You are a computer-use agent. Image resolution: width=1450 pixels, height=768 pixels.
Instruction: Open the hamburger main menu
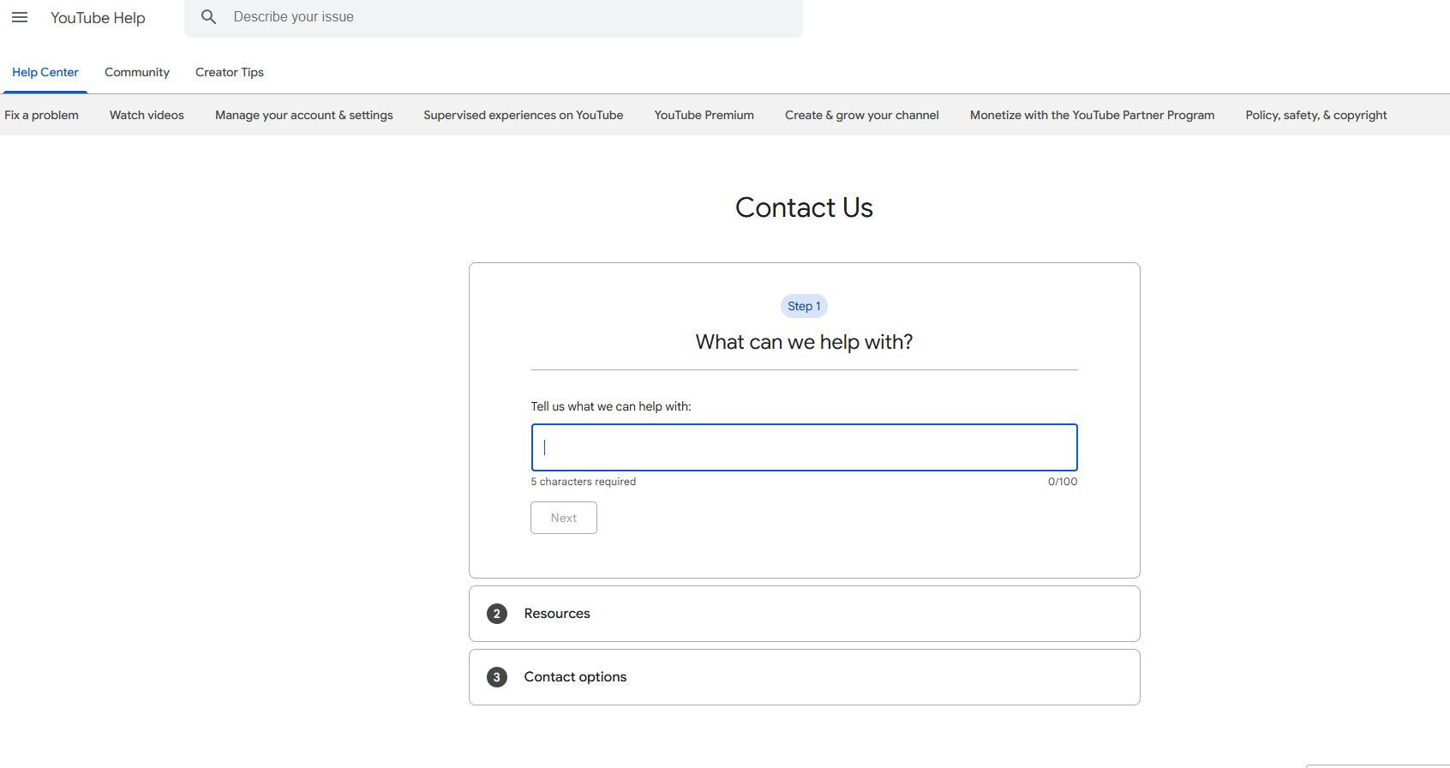(x=20, y=17)
